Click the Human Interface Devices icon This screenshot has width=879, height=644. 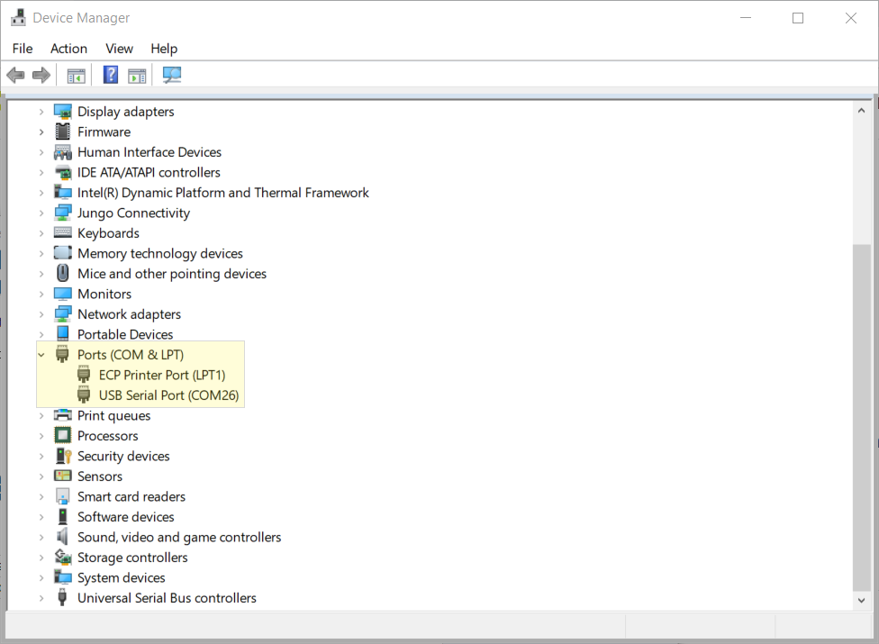(63, 152)
